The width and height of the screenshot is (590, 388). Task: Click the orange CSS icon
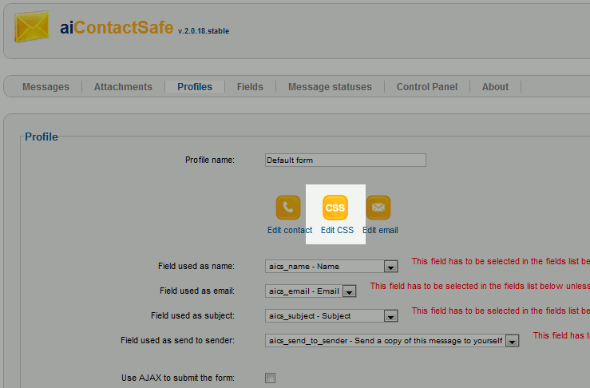[x=335, y=208]
